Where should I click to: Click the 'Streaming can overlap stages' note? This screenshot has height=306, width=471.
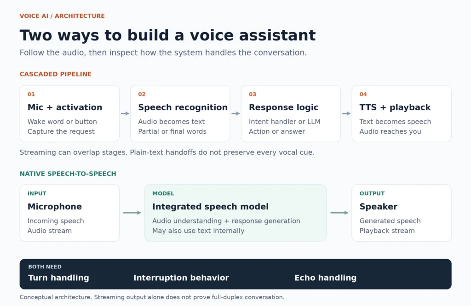(x=167, y=153)
